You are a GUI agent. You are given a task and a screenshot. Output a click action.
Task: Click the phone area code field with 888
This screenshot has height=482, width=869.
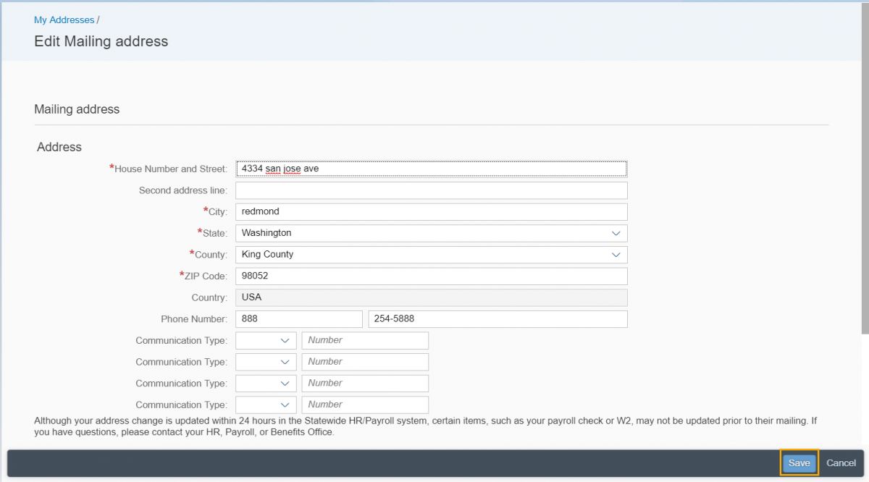click(298, 319)
